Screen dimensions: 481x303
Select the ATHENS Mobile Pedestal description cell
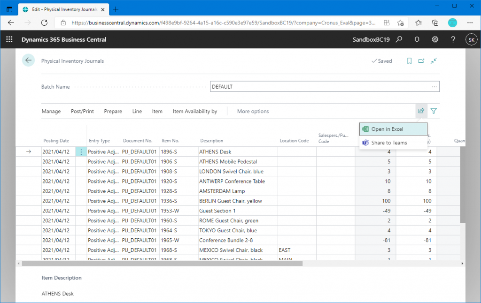tap(238, 161)
